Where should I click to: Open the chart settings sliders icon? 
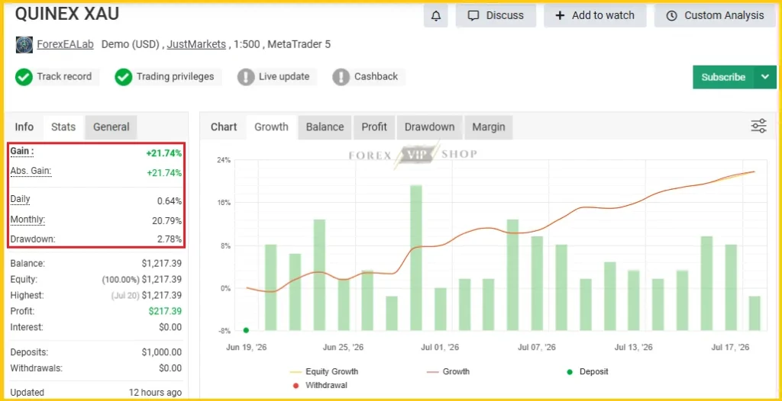pyautogui.click(x=758, y=126)
